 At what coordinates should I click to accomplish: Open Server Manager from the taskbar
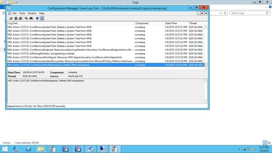coord(16,149)
